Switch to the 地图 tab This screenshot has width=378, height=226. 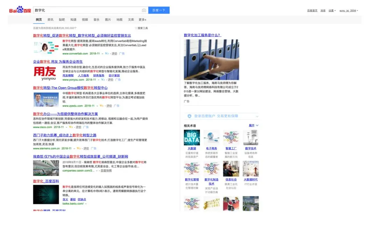119,20
